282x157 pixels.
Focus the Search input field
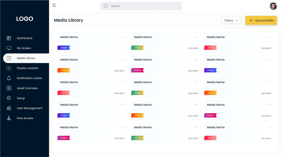141,6
